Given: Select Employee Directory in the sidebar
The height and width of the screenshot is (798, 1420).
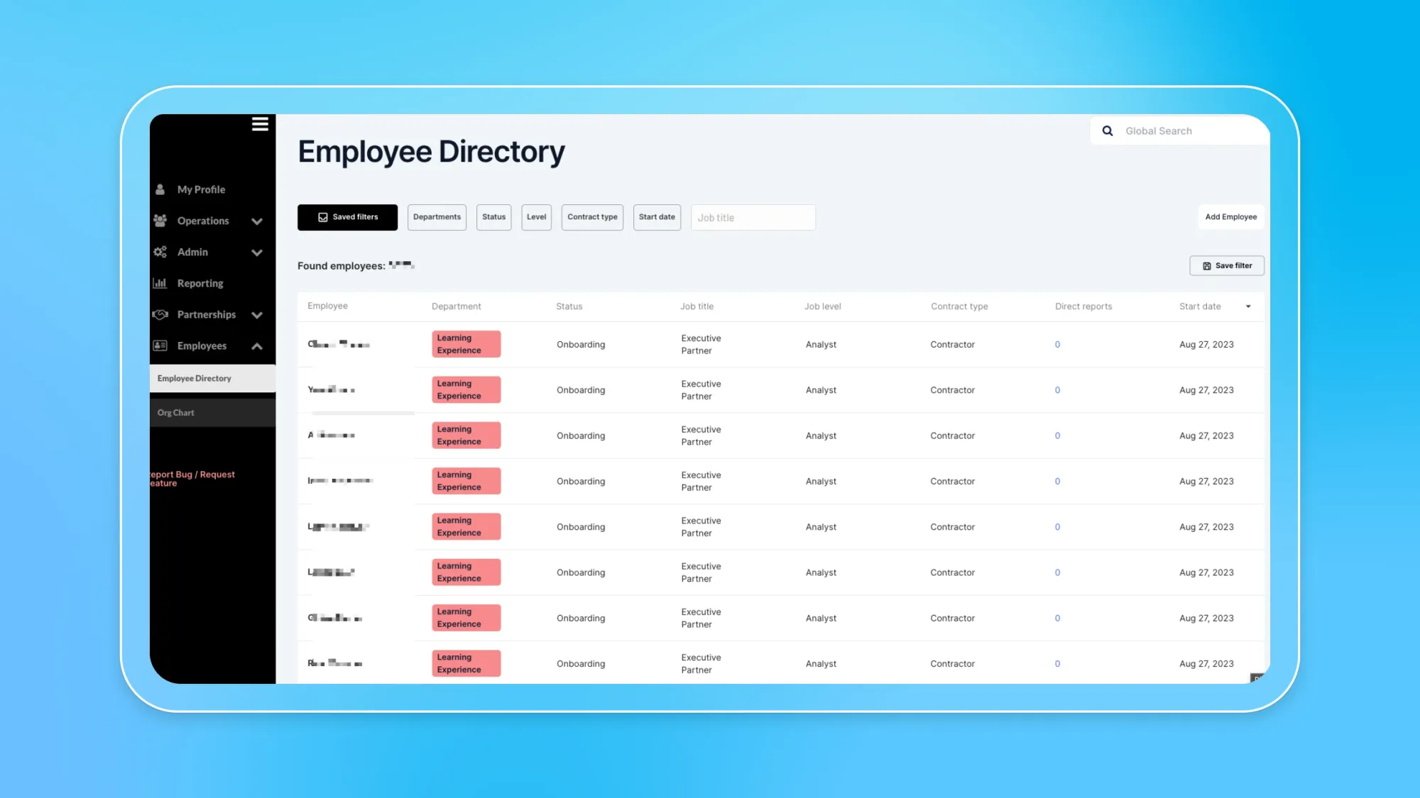Looking at the screenshot, I should coord(195,378).
